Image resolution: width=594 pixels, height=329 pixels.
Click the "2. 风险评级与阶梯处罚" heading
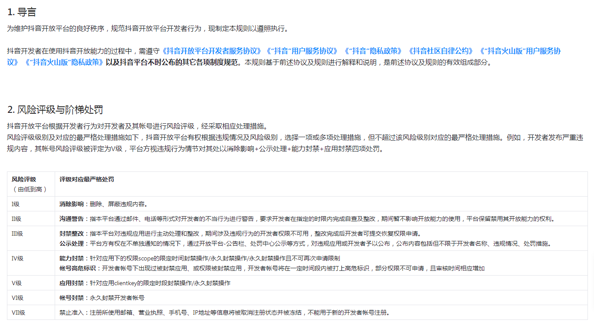click(x=55, y=109)
